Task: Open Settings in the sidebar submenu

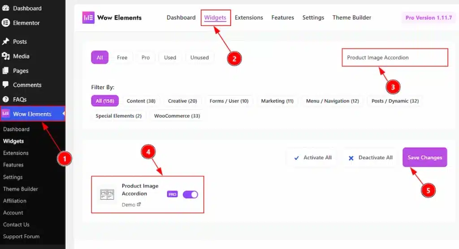Action: [13, 177]
